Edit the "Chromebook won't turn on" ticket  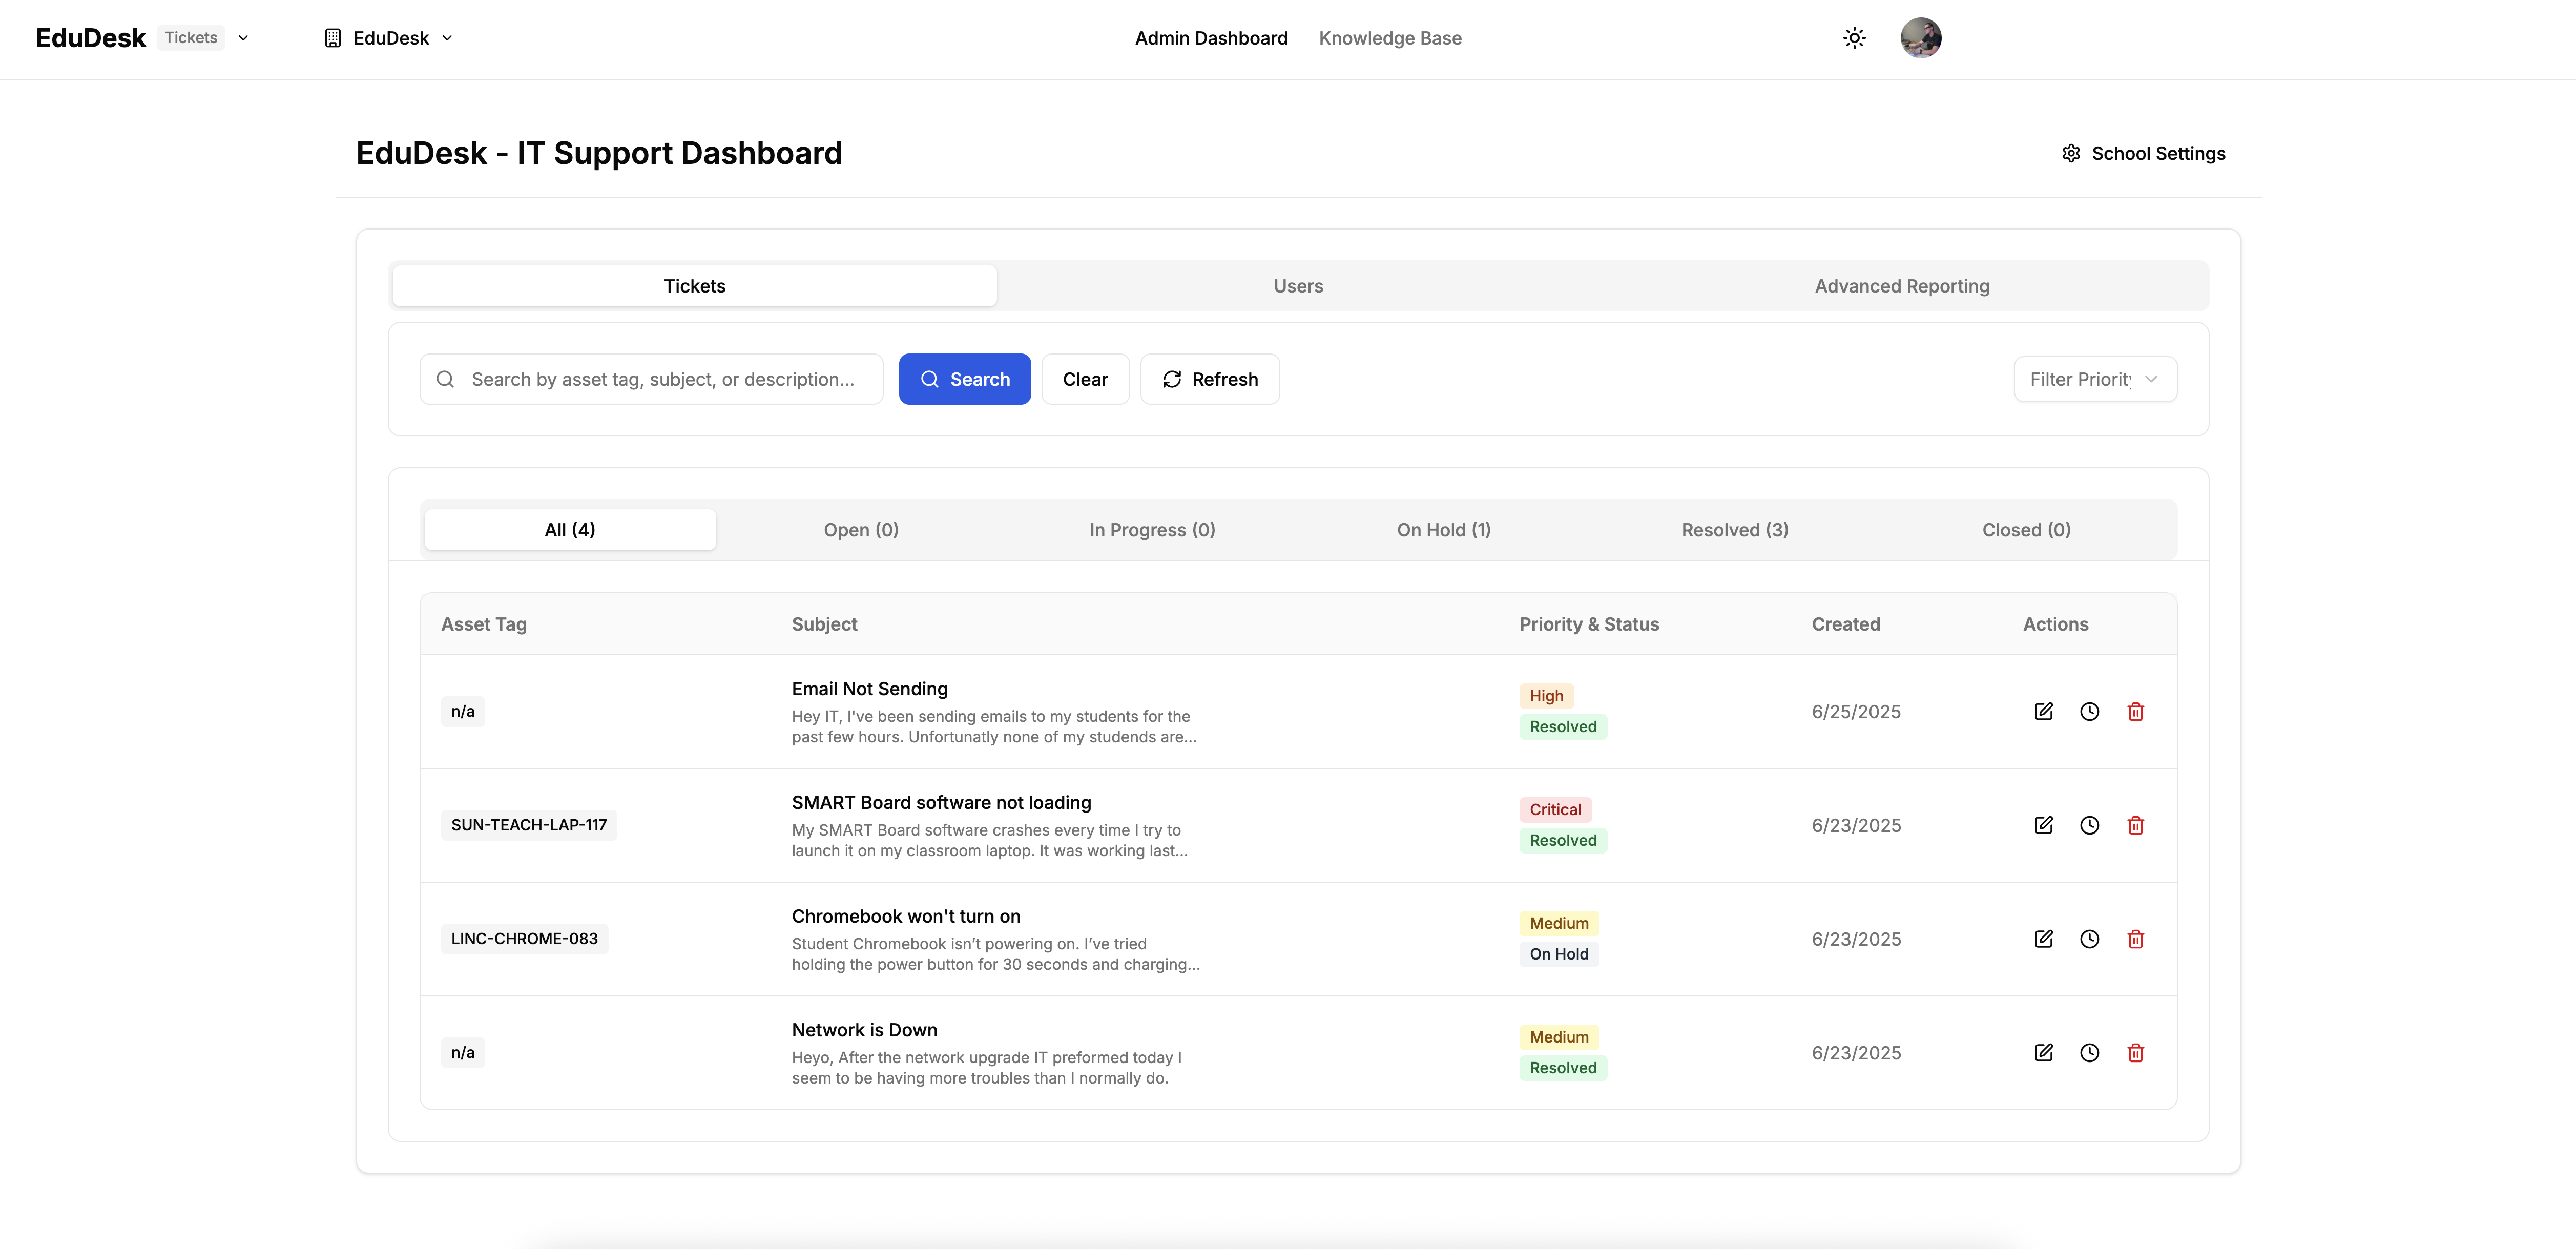2044,939
